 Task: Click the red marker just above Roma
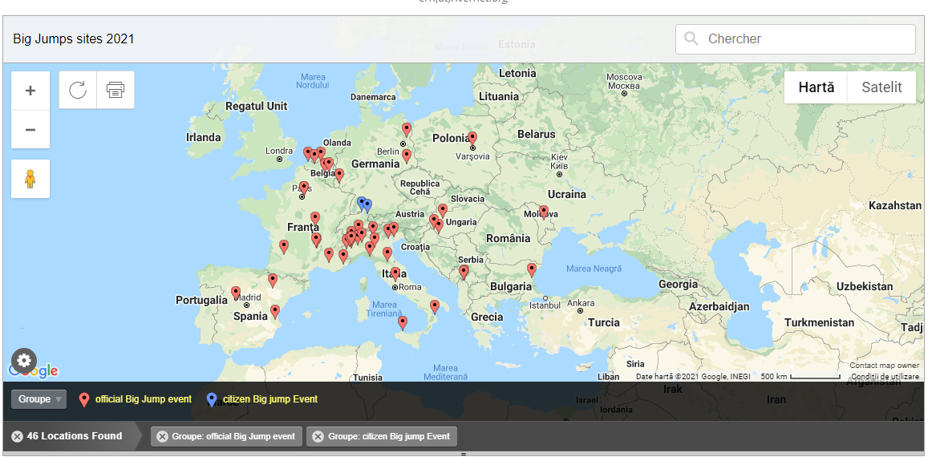click(395, 274)
